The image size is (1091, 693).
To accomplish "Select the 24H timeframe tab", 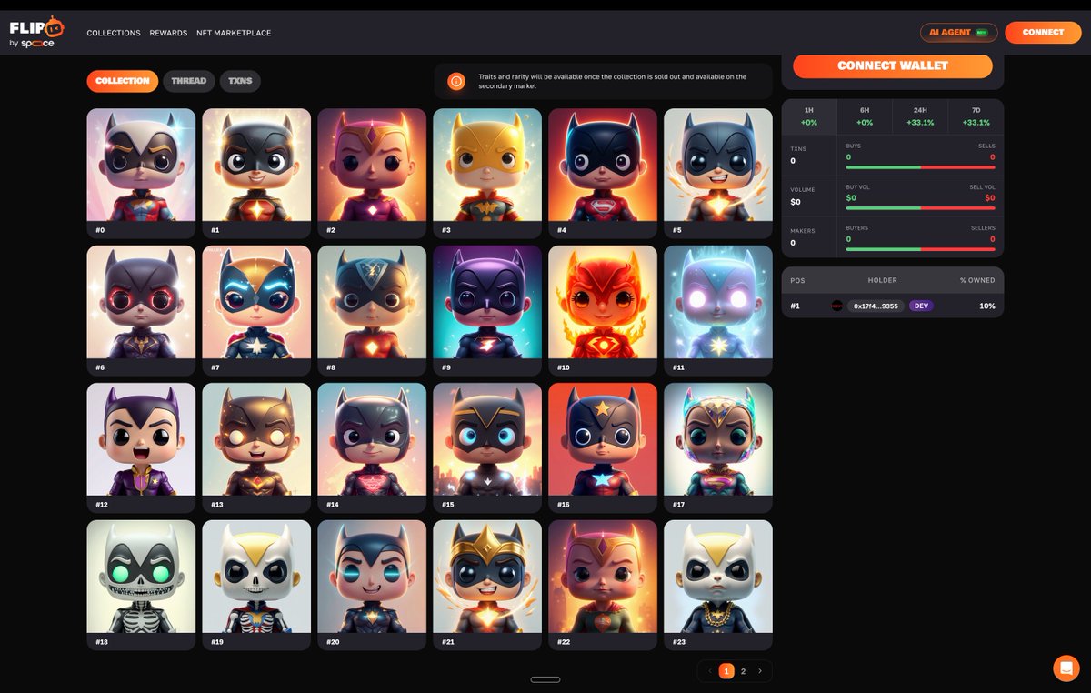I will tap(920, 115).
